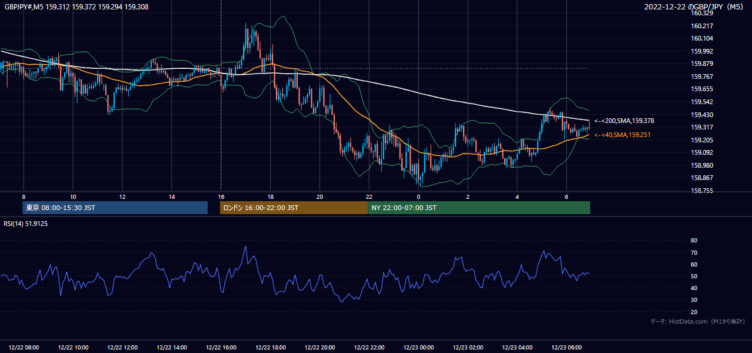Click the 158.755 price axis label
Viewport: 752px width, 353px height.
pos(702,191)
